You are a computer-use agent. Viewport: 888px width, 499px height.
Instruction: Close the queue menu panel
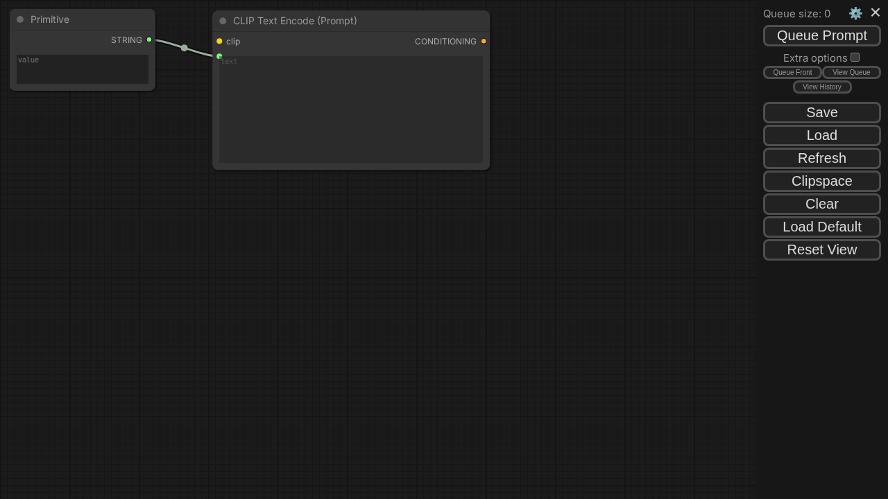(x=875, y=12)
